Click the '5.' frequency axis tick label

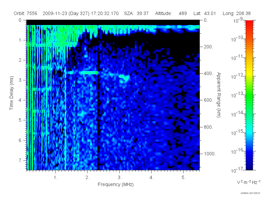pos(184,178)
